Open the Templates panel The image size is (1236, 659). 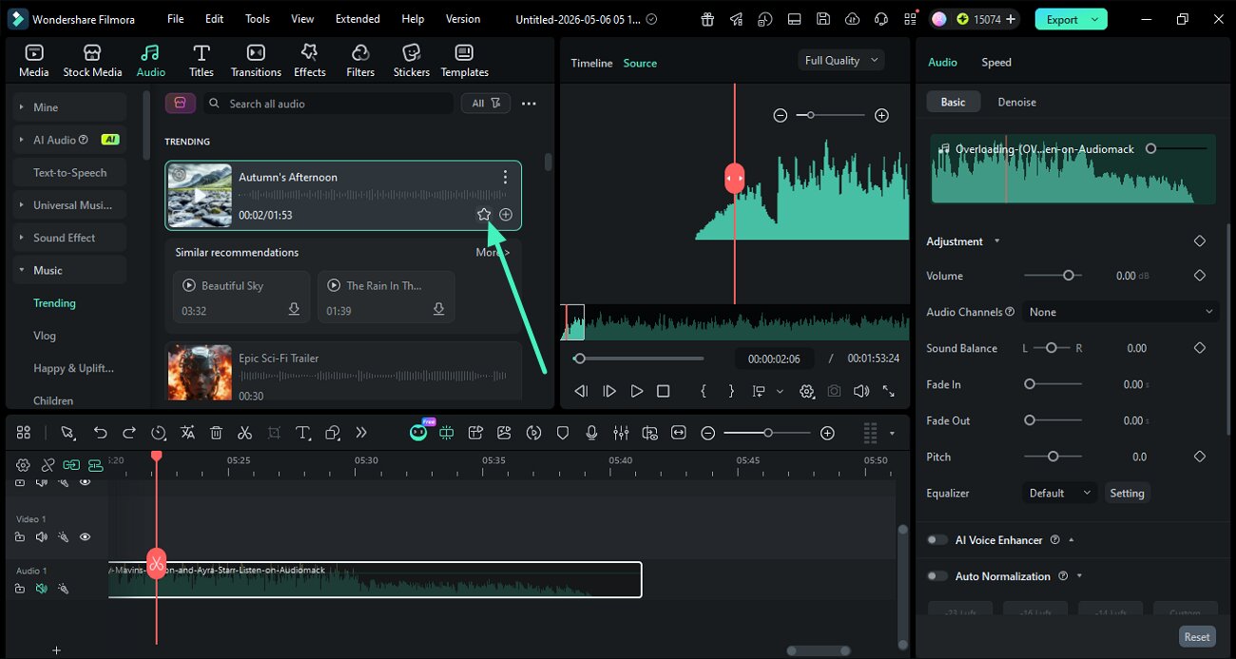[464, 61]
